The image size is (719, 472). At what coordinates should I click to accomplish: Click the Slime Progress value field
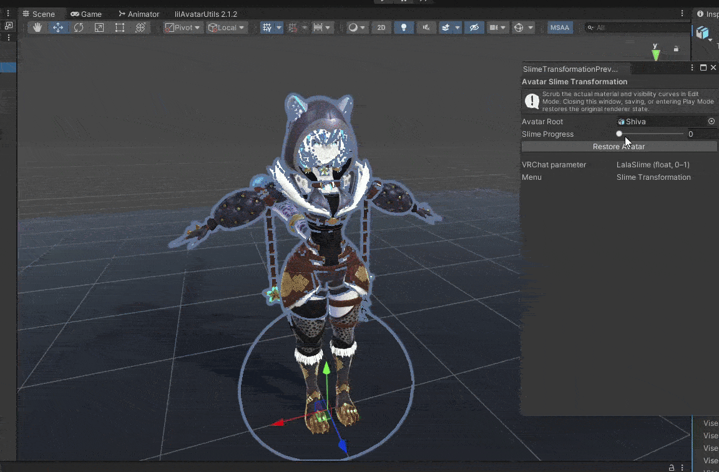point(702,134)
